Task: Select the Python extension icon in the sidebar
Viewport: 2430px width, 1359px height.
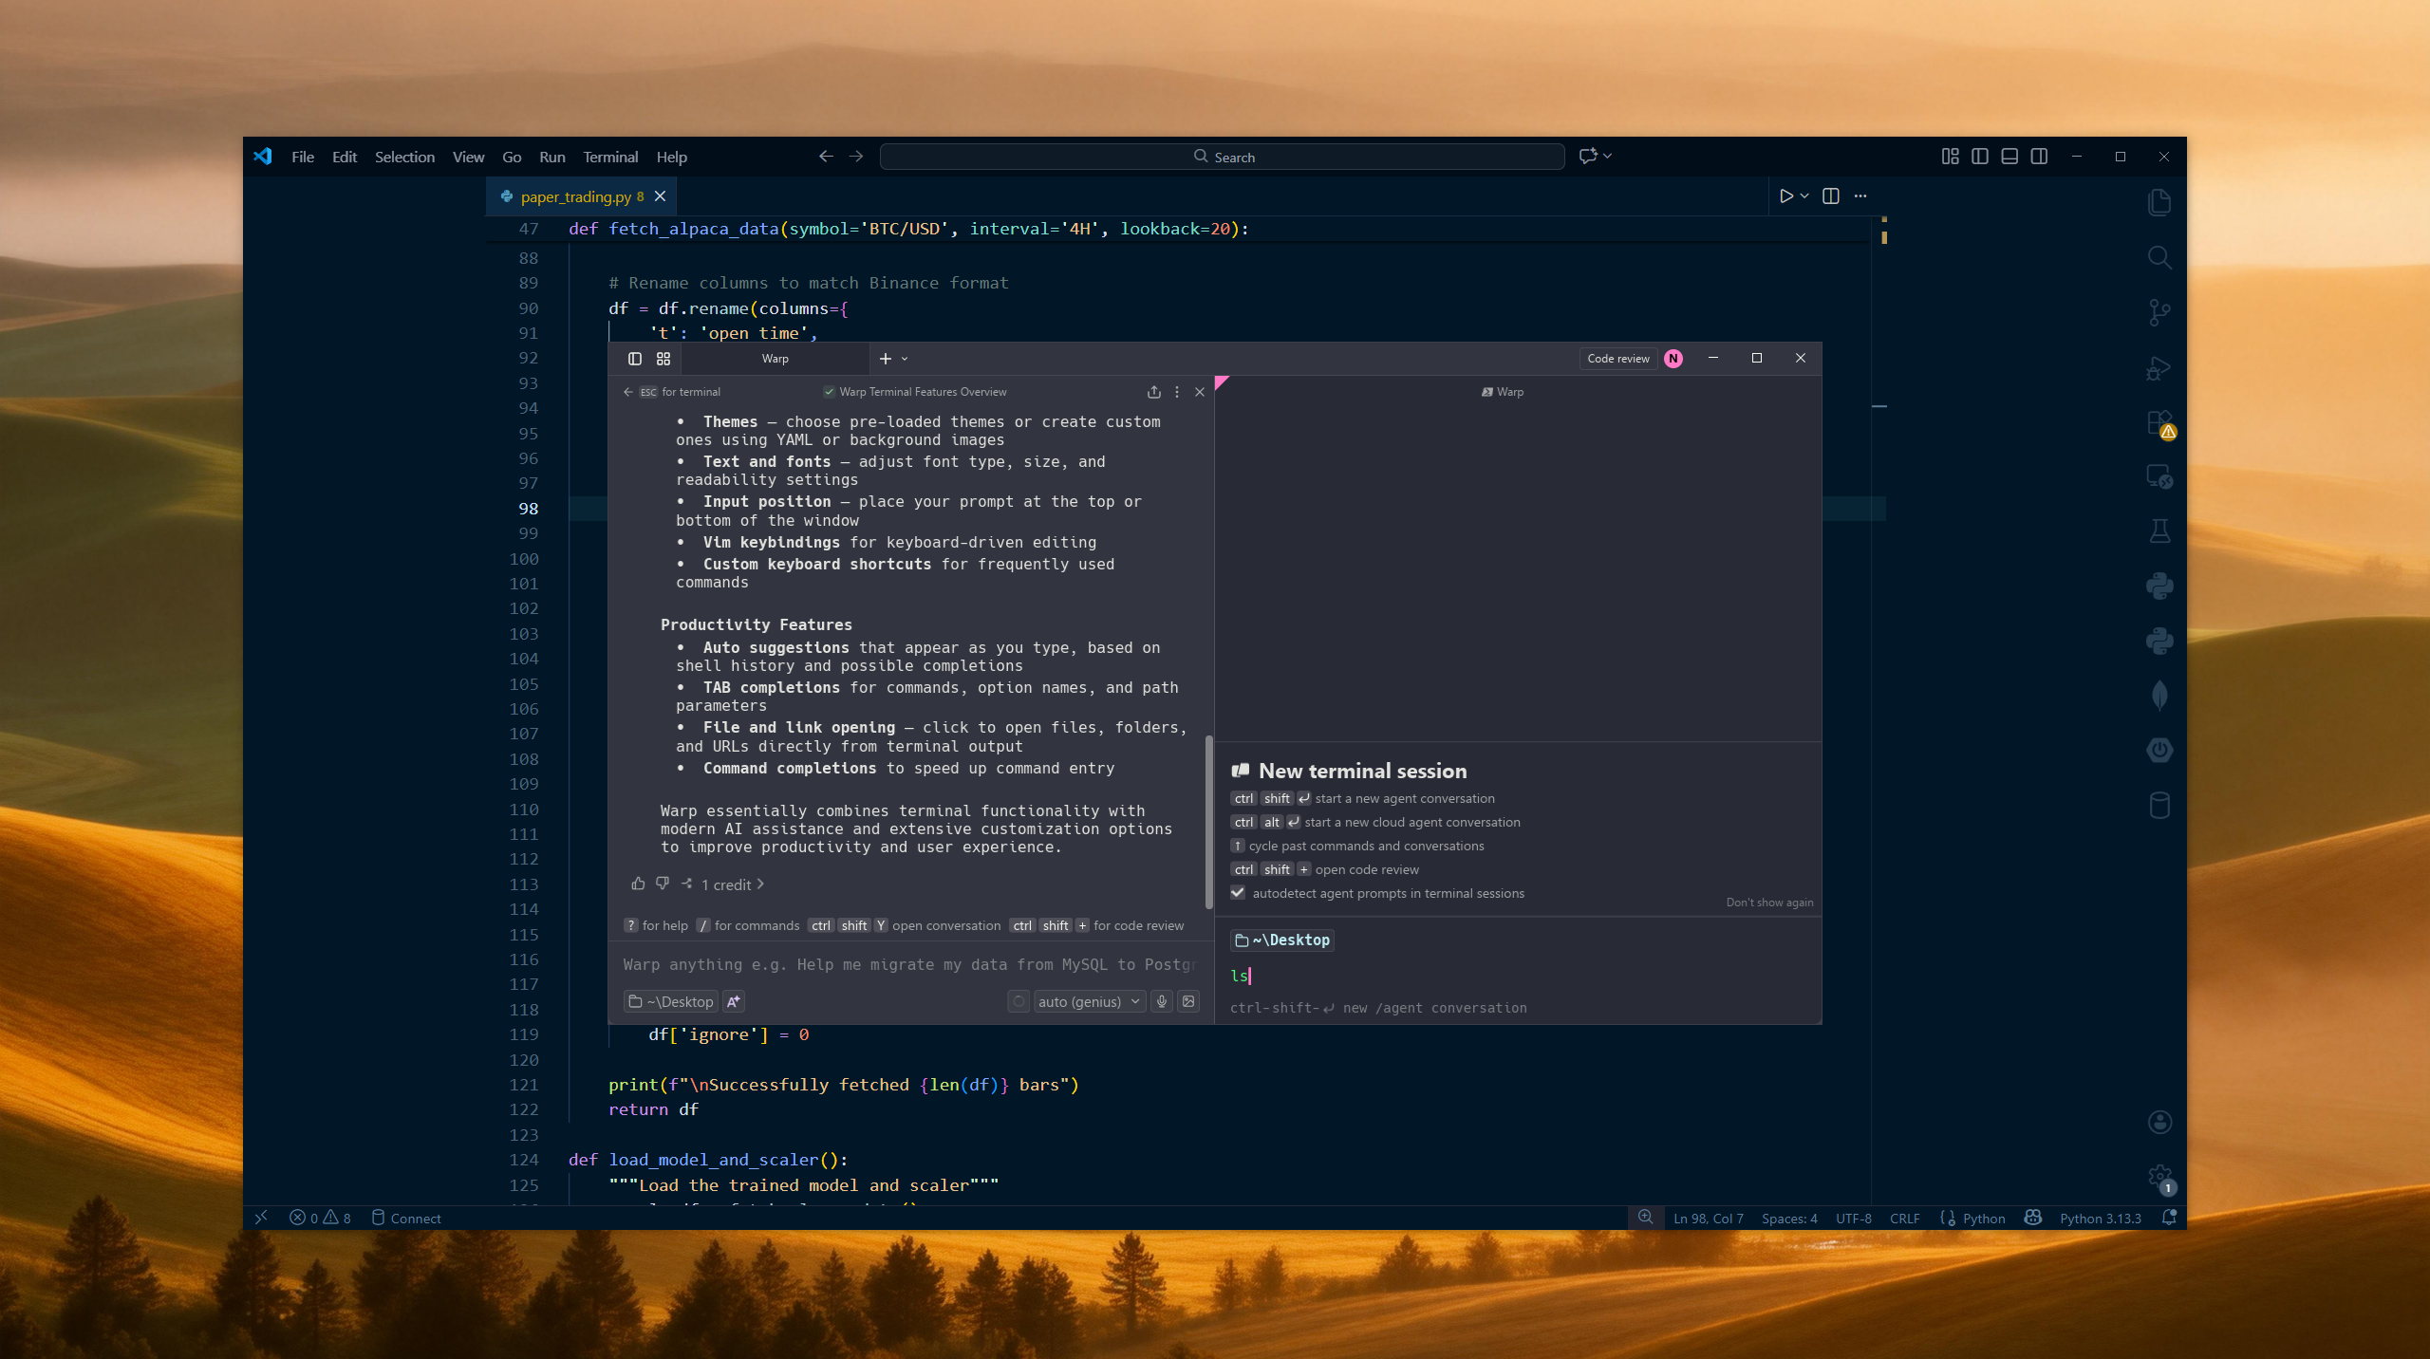Action: pos(2159,586)
